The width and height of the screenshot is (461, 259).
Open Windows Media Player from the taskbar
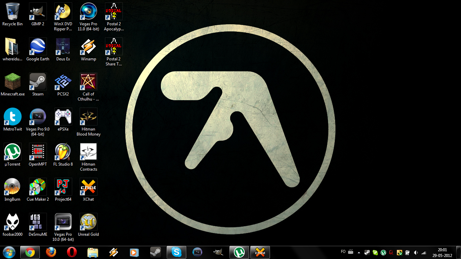pos(135,252)
